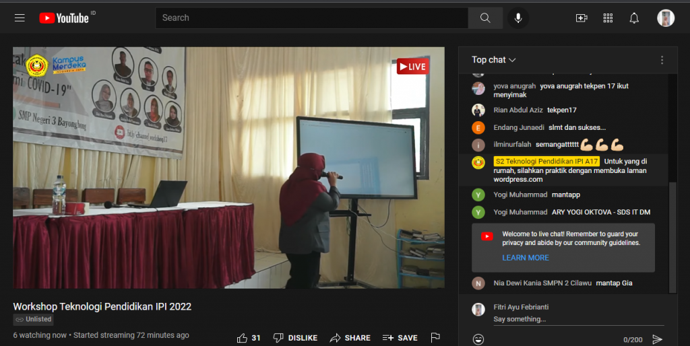Click SAVE to add to playlist
This screenshot has width=690, height=346.
pos(400,338)
